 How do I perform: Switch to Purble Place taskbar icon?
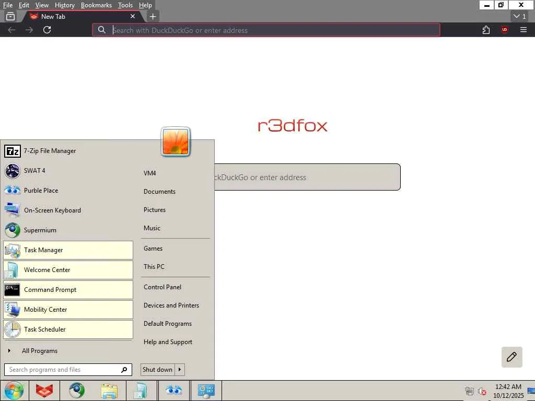[x=173, y=391]
